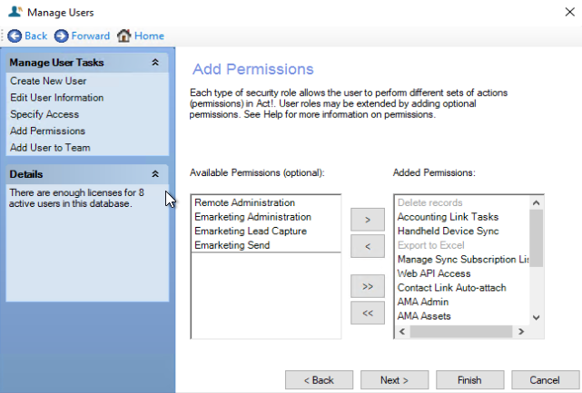Click Added Permissions scroll down arrow

point(536,318)
